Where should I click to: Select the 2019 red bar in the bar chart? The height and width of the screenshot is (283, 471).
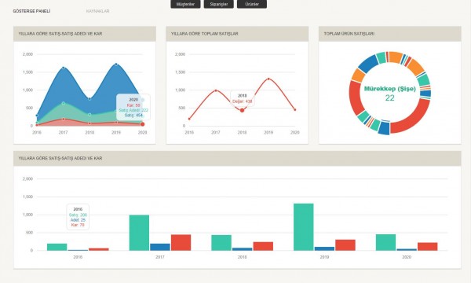tap(345, 245)
